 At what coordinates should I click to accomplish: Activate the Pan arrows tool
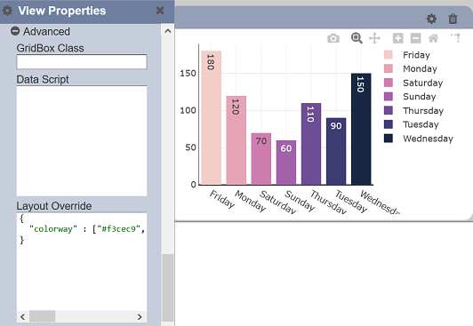[x=374, y=38]
